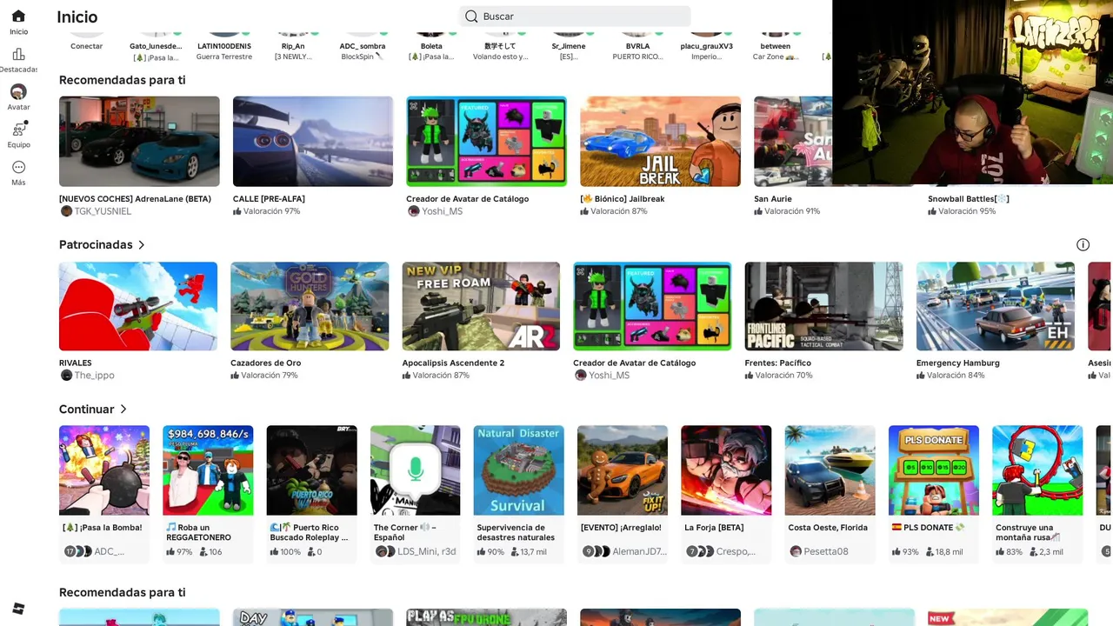The height and width of the screenshot is (626, 1113).
Task: Open the Recomendadas para ti heading above AdrenaLane
Action: (122, 80)
